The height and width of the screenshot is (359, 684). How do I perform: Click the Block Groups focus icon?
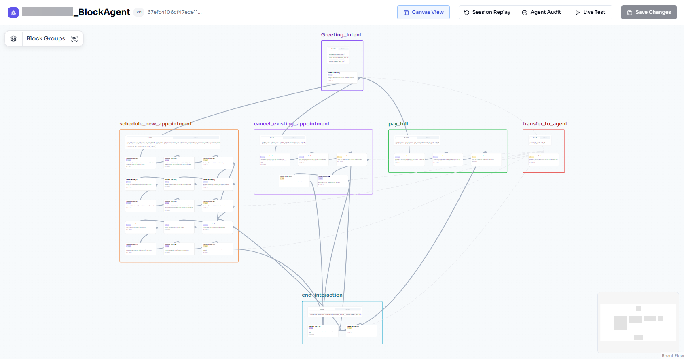pyautogui.click(x=74, y=39)
